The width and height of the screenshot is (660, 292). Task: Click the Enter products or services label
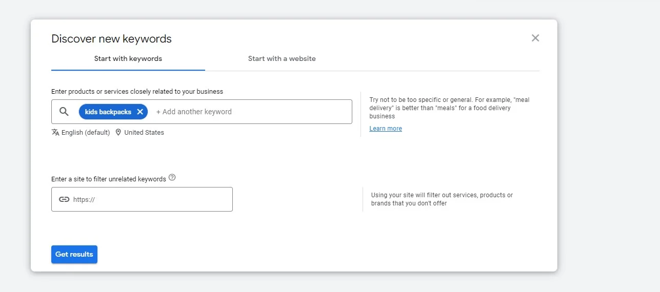coord(137,92)
